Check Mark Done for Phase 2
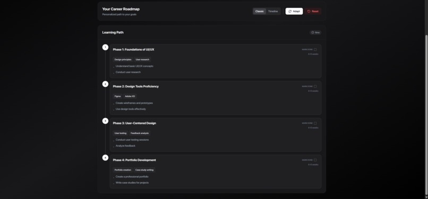 click(x=315, y=86)
